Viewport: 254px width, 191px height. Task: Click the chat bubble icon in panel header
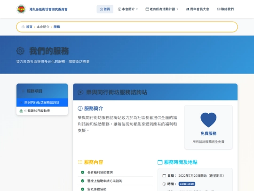click(80, 92)
